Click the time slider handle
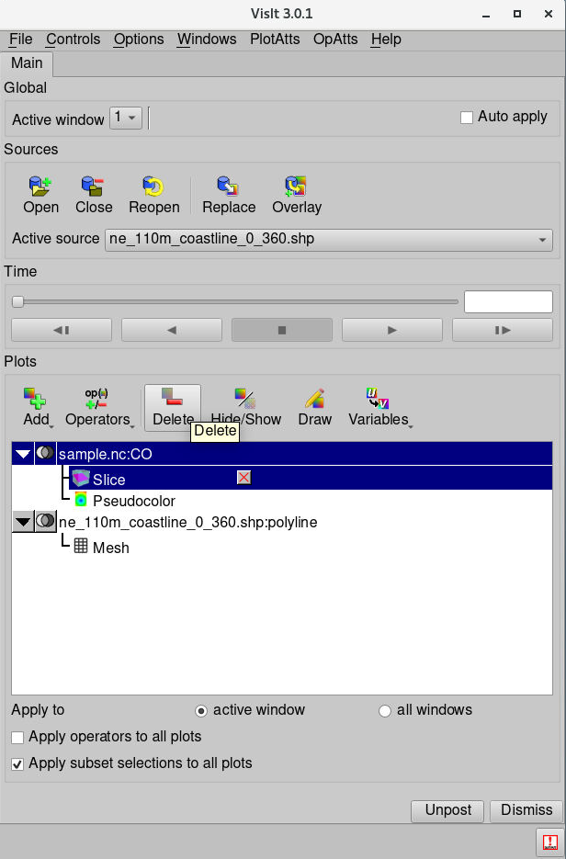Viewport: 566px width, 859px height. click(x=17, y=301)
